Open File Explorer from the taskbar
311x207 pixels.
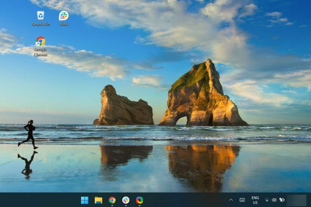(98, 200)
